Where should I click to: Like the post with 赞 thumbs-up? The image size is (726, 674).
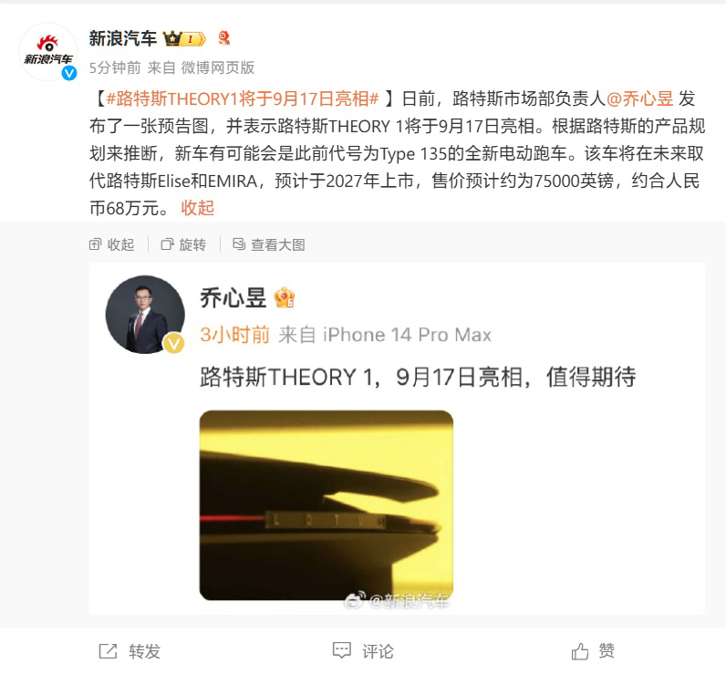coord(593,651)
